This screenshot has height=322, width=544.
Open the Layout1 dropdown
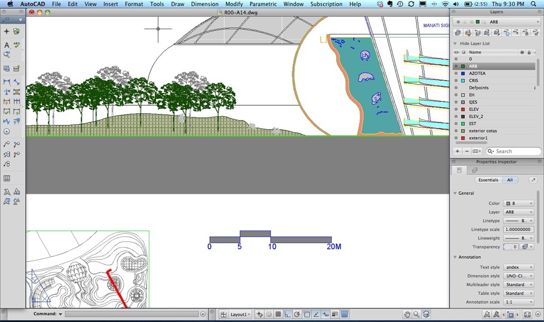(x=240, y=314)
